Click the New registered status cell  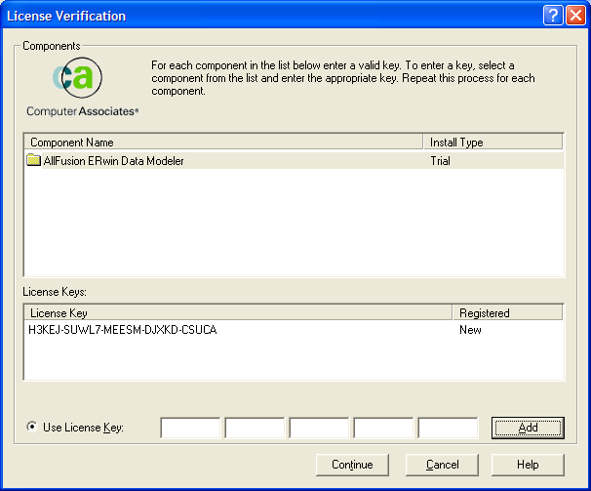[470, 330]
